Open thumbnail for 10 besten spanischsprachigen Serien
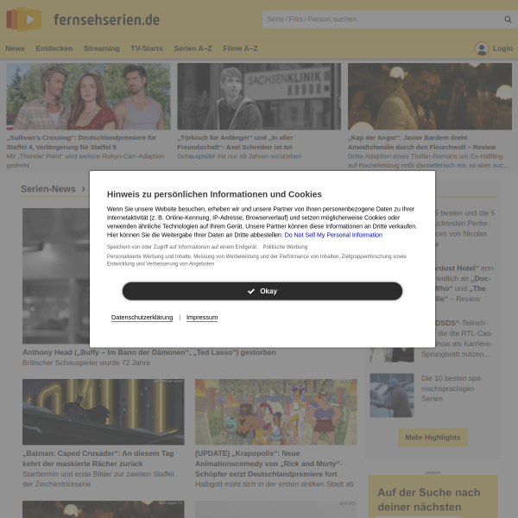 (x=392, y=395)
